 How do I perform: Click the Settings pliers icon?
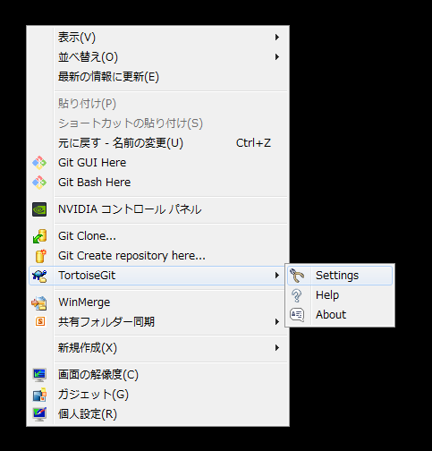(x=297, y=276)
